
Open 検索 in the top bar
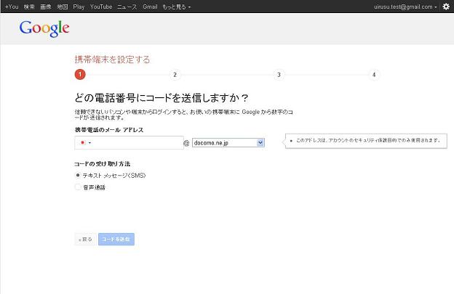click(29, 7)
